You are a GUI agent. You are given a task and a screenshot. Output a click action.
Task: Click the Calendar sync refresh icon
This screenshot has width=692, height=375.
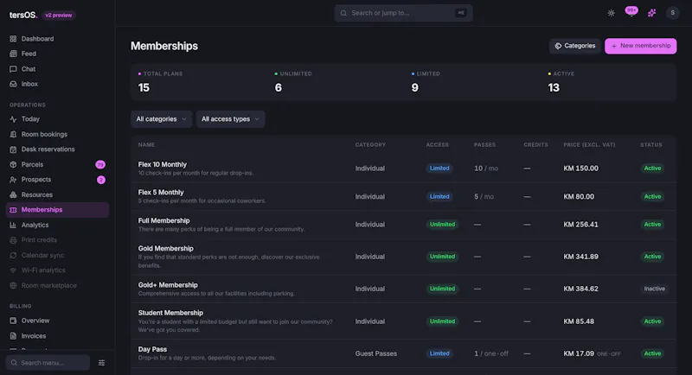click(x=13, y=255)
